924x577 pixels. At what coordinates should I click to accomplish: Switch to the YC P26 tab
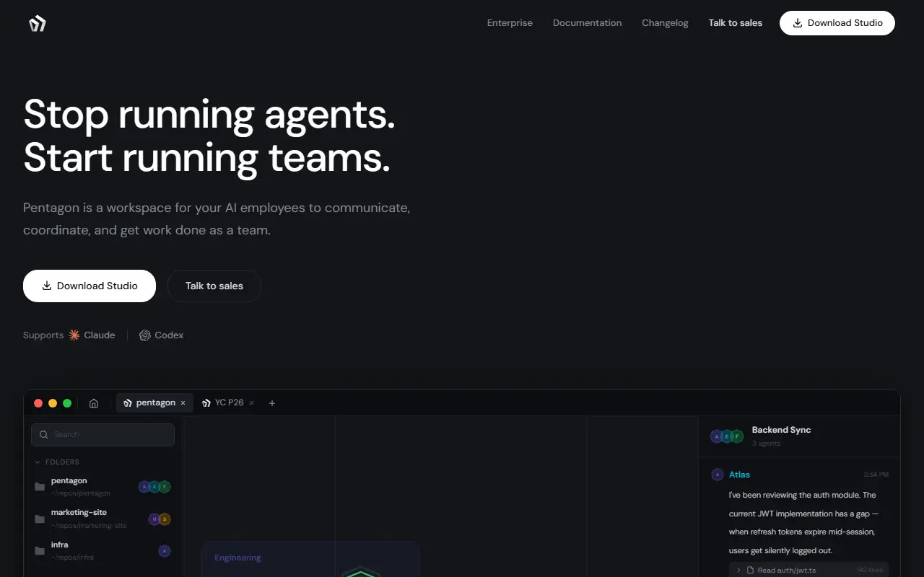pos(228,402)
